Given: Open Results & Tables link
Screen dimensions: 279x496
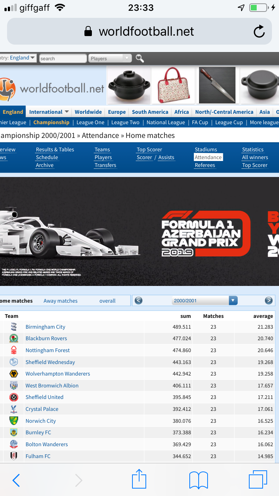Looking at the screenshot, I should click(55, 149).
